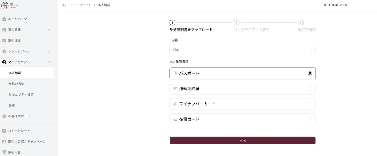Open 支払い方法 in the sidebar
Image resolution: width=377 pixels, height=156 pixels.
click(x=16, y=84)
